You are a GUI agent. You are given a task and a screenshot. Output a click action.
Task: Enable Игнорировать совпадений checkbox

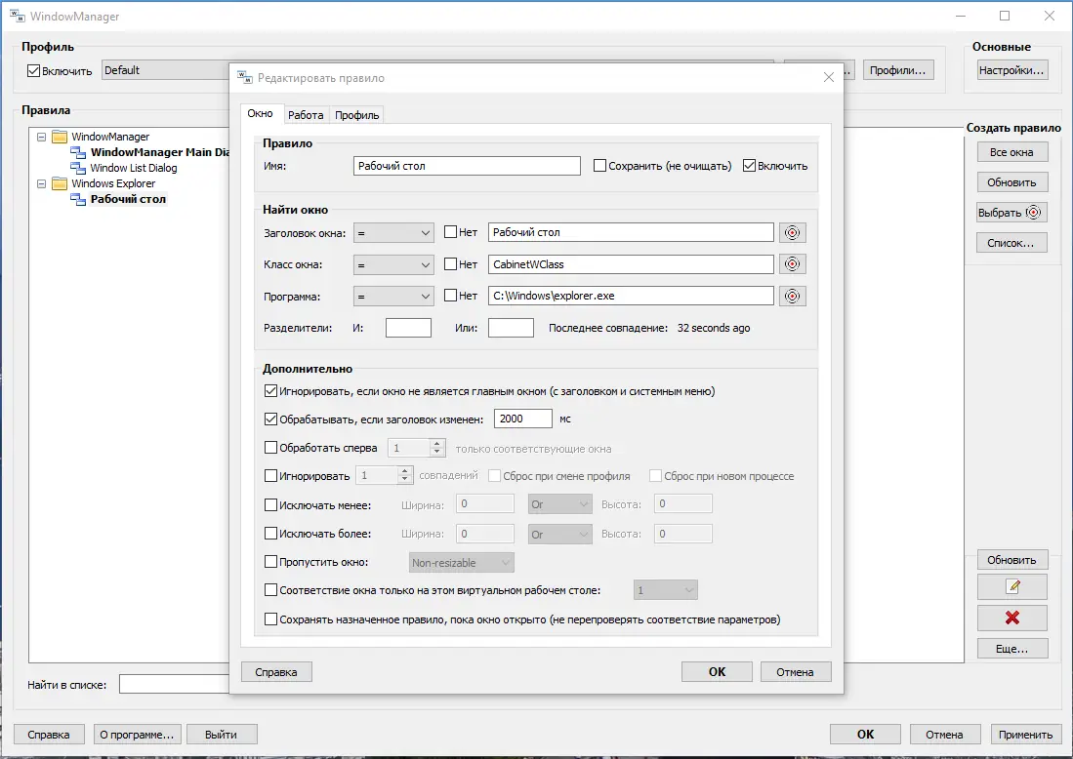pyautogui.click(x=270, y=475)
